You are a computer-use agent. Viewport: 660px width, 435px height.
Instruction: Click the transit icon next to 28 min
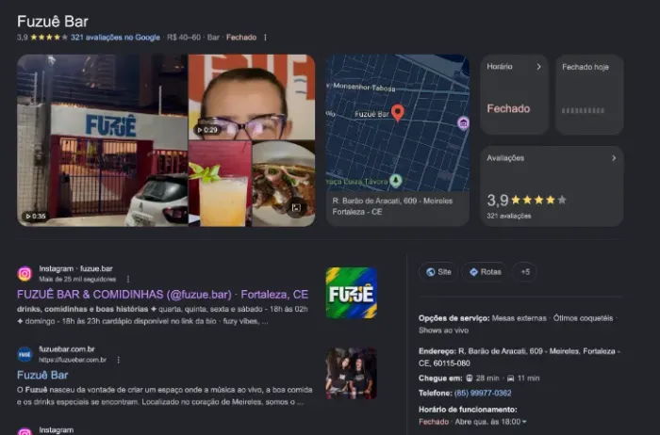(470, 379)
